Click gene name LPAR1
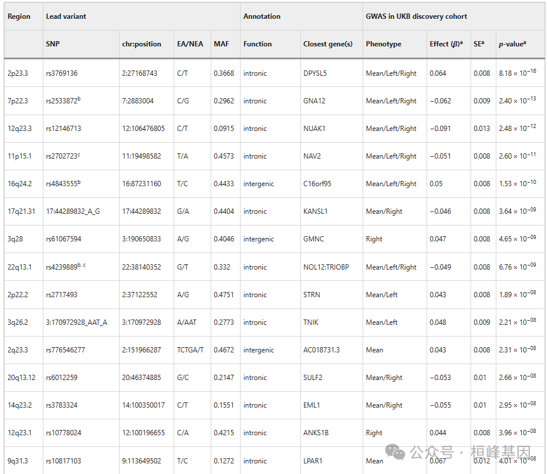The width and height of the screenshot is (548, 474). click(x=313, y=460)
